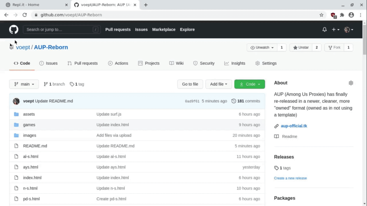
Task: Switch to the Wiki tab
Action: 176,63
